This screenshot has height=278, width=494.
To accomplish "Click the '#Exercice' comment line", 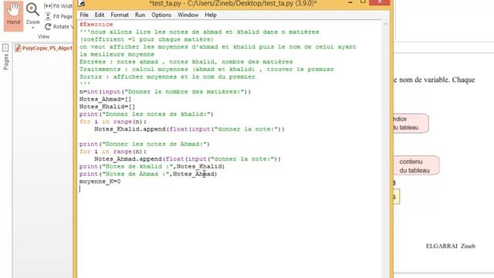I will (96, 25).
